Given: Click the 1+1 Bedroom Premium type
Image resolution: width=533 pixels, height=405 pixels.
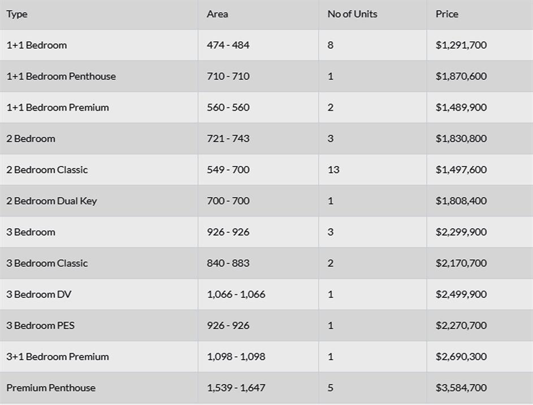Looking at the screenshot, I should (x=58, y=107).
